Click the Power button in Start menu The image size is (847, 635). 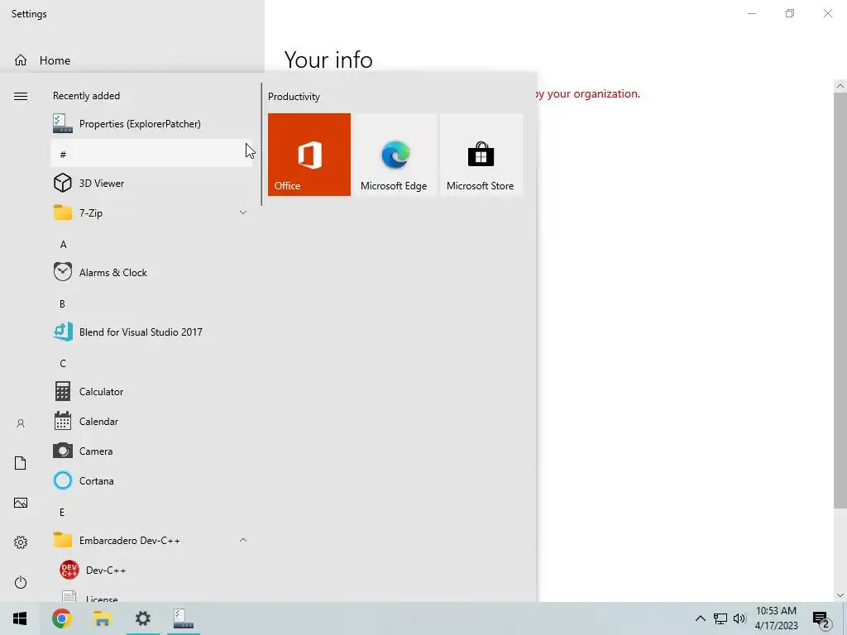pyautogui.click(x=21, y=582)
